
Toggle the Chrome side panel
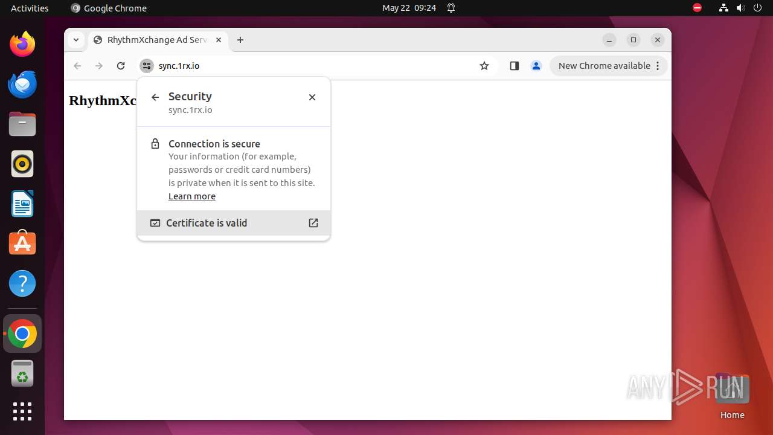pos(515,66)
